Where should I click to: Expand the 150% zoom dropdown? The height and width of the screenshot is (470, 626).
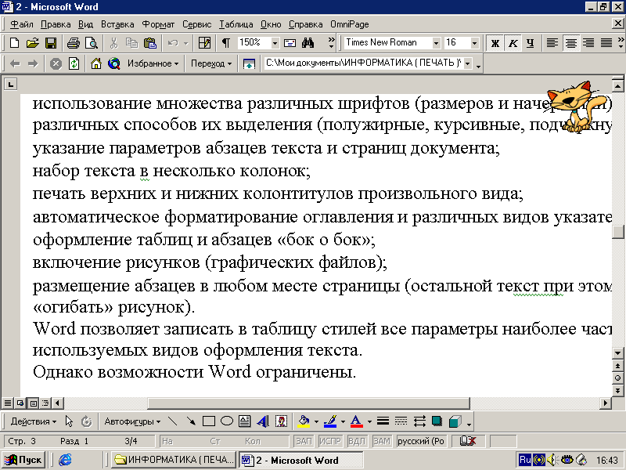click(x=275, y=43)
